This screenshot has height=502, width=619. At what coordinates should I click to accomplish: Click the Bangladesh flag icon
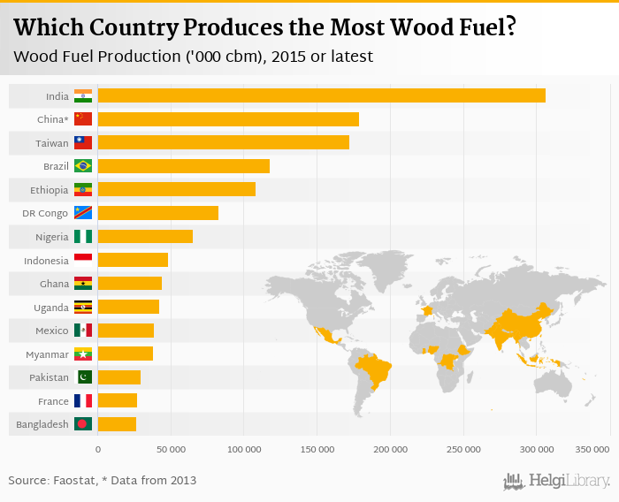83,424
